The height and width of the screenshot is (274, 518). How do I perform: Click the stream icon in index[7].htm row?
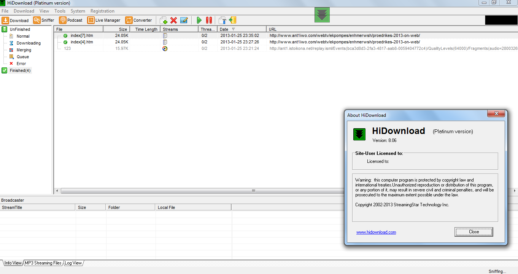(165, 36)
